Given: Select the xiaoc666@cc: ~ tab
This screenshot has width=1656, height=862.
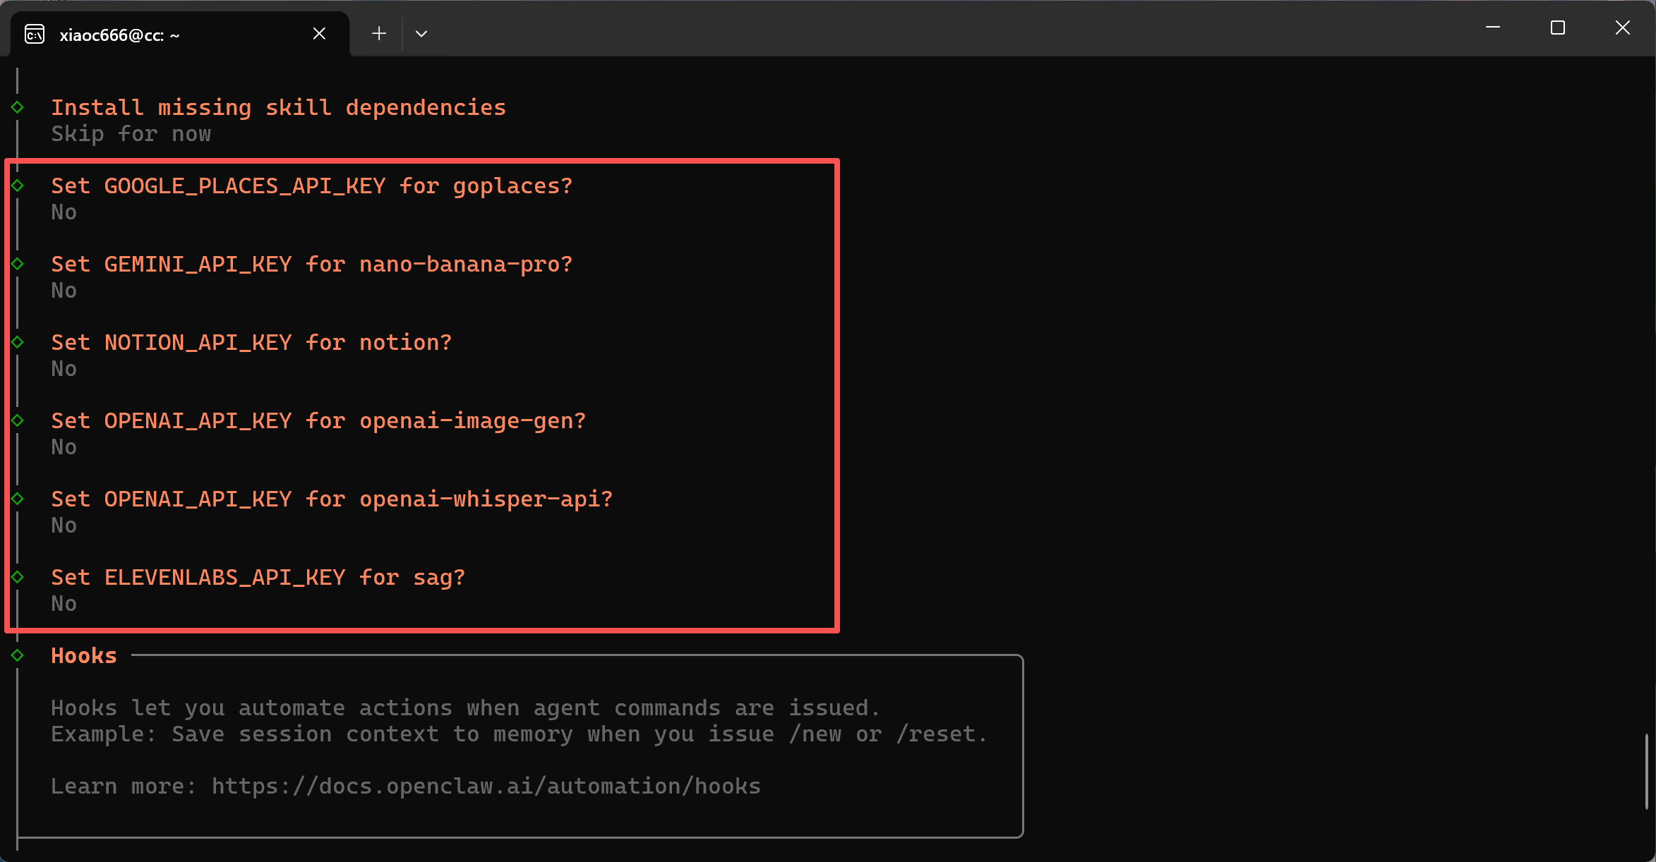Looking at the screenshot, I should [x=120, y=35].
